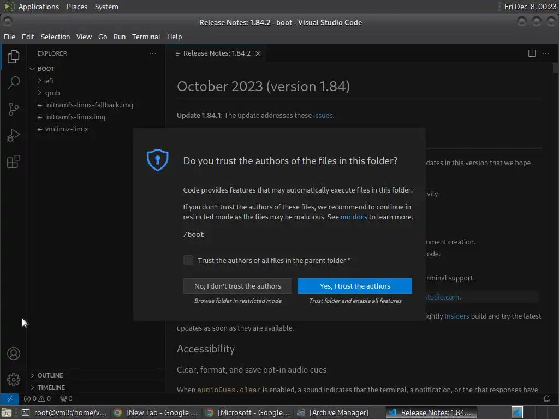Click the EXPLORER panel title

click(52, 53)
